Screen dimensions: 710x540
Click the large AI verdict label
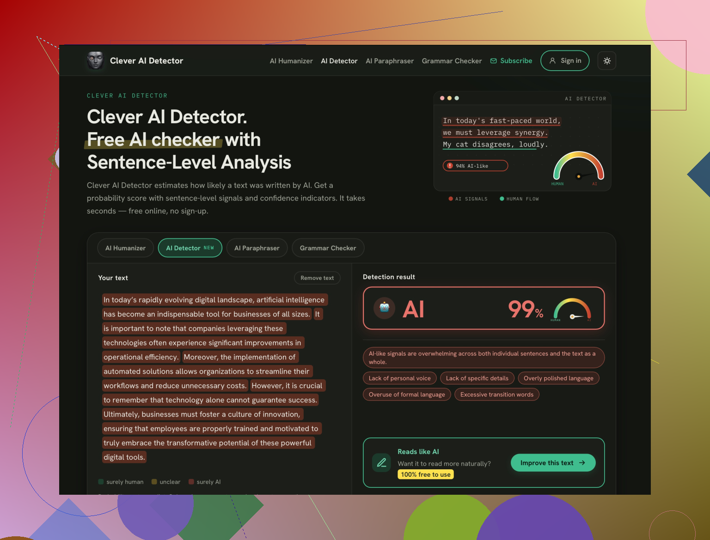click(413, 309)
